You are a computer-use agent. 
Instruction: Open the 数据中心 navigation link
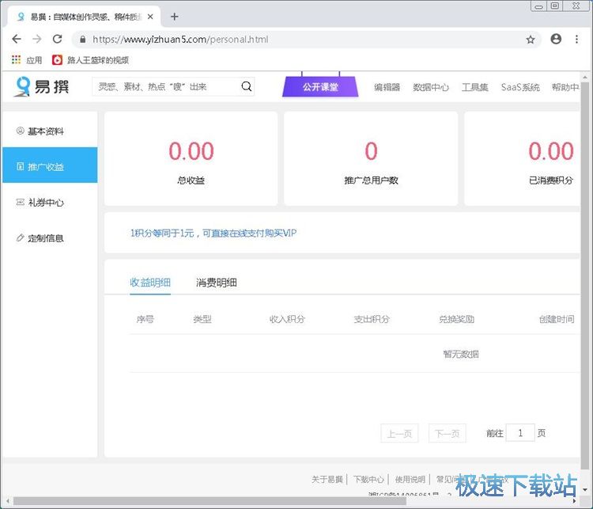tap(431, 88)
